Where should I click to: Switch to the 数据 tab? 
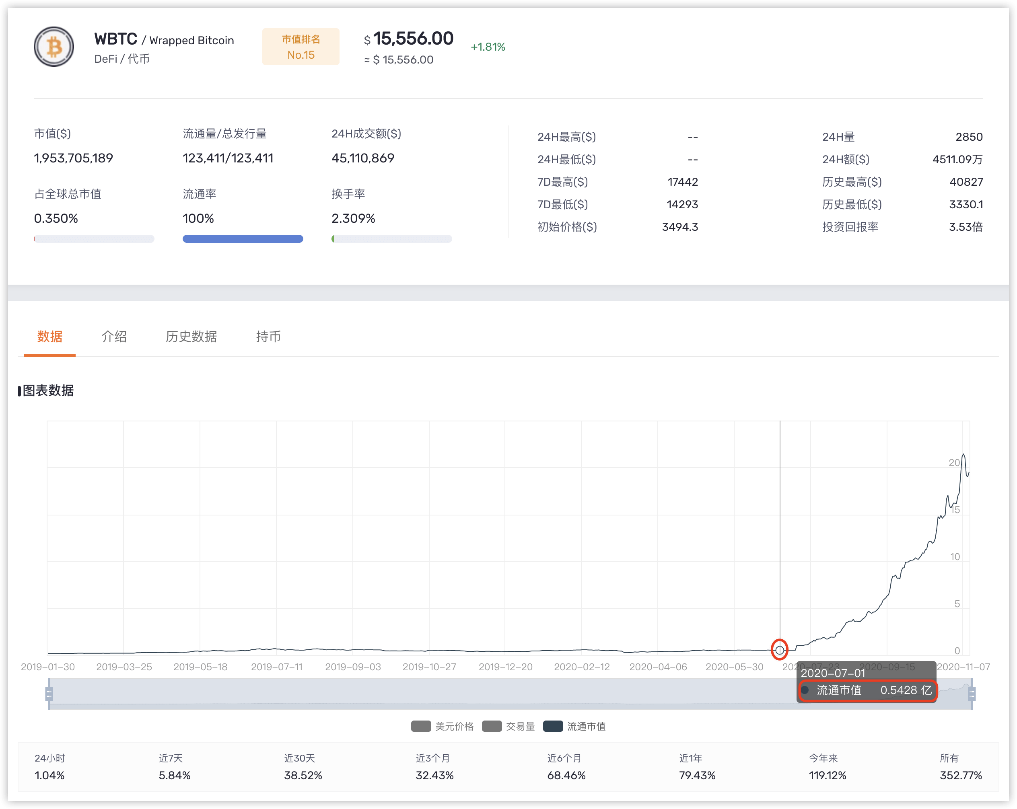(x=49, y=336)
